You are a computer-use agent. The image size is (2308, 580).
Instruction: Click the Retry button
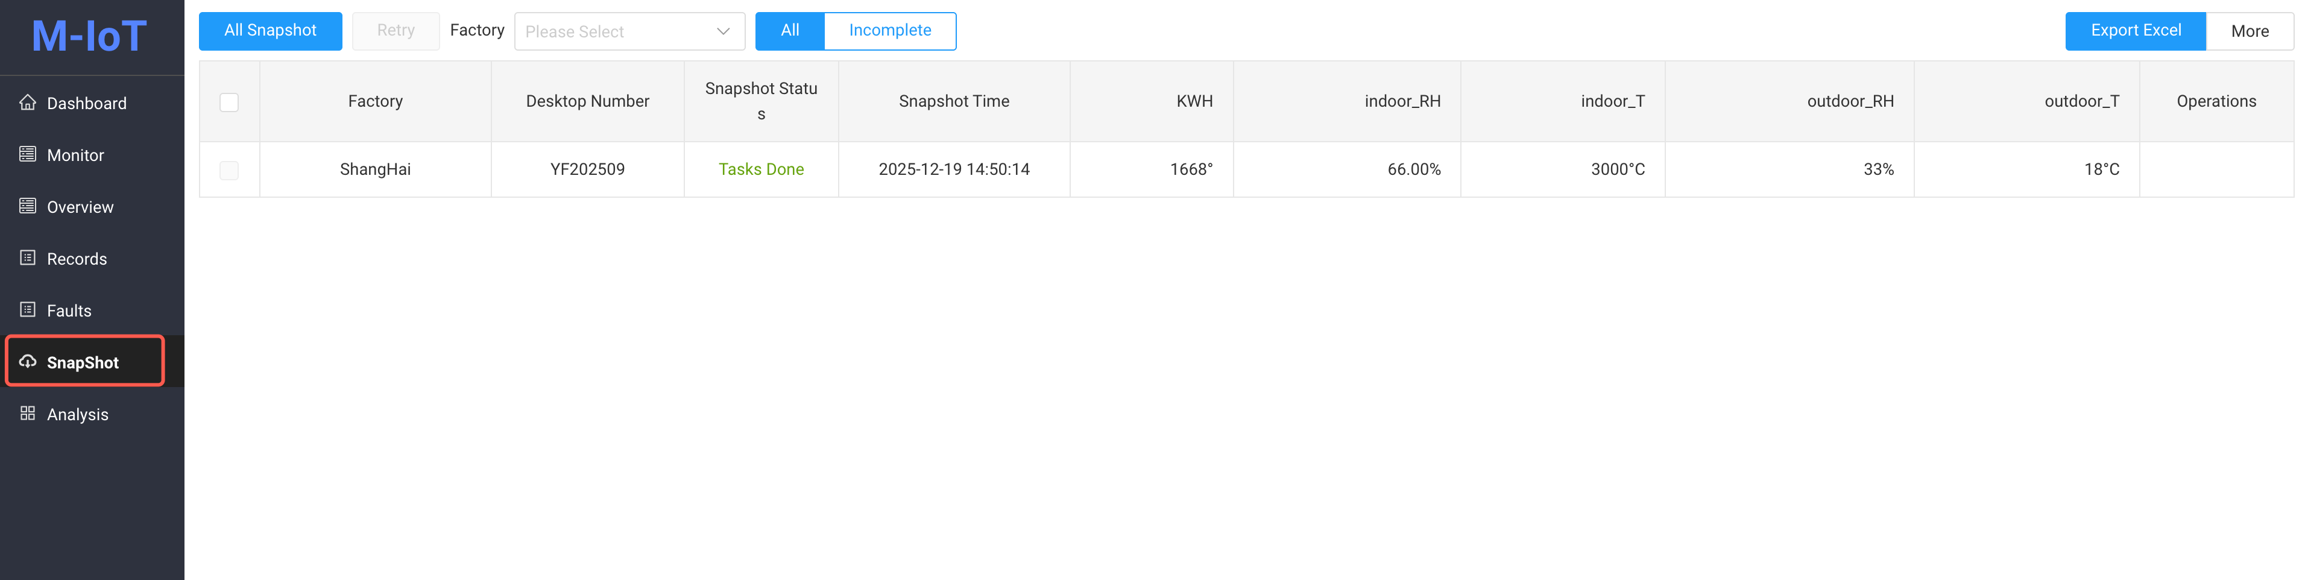click(x=395, y=31)
